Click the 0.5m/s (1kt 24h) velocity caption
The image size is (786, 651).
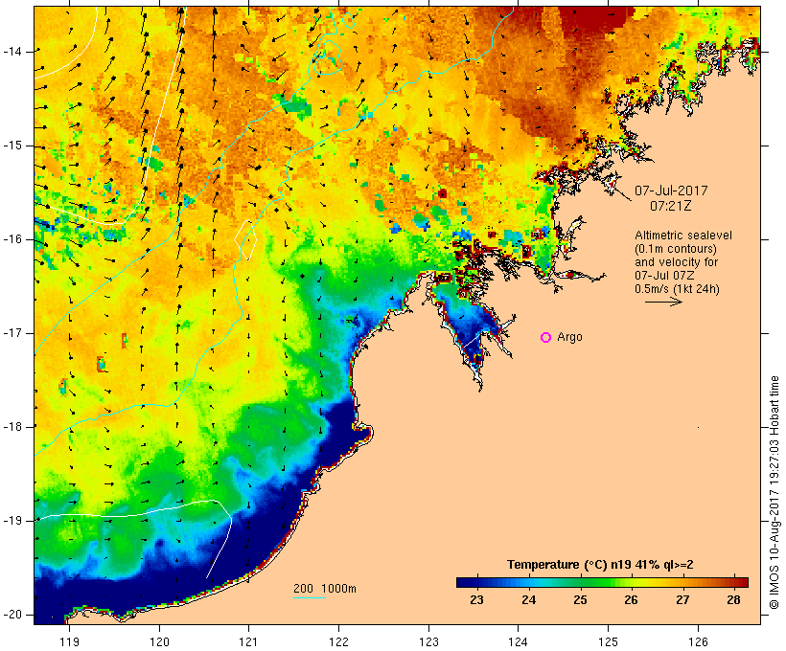pos(677,289)
